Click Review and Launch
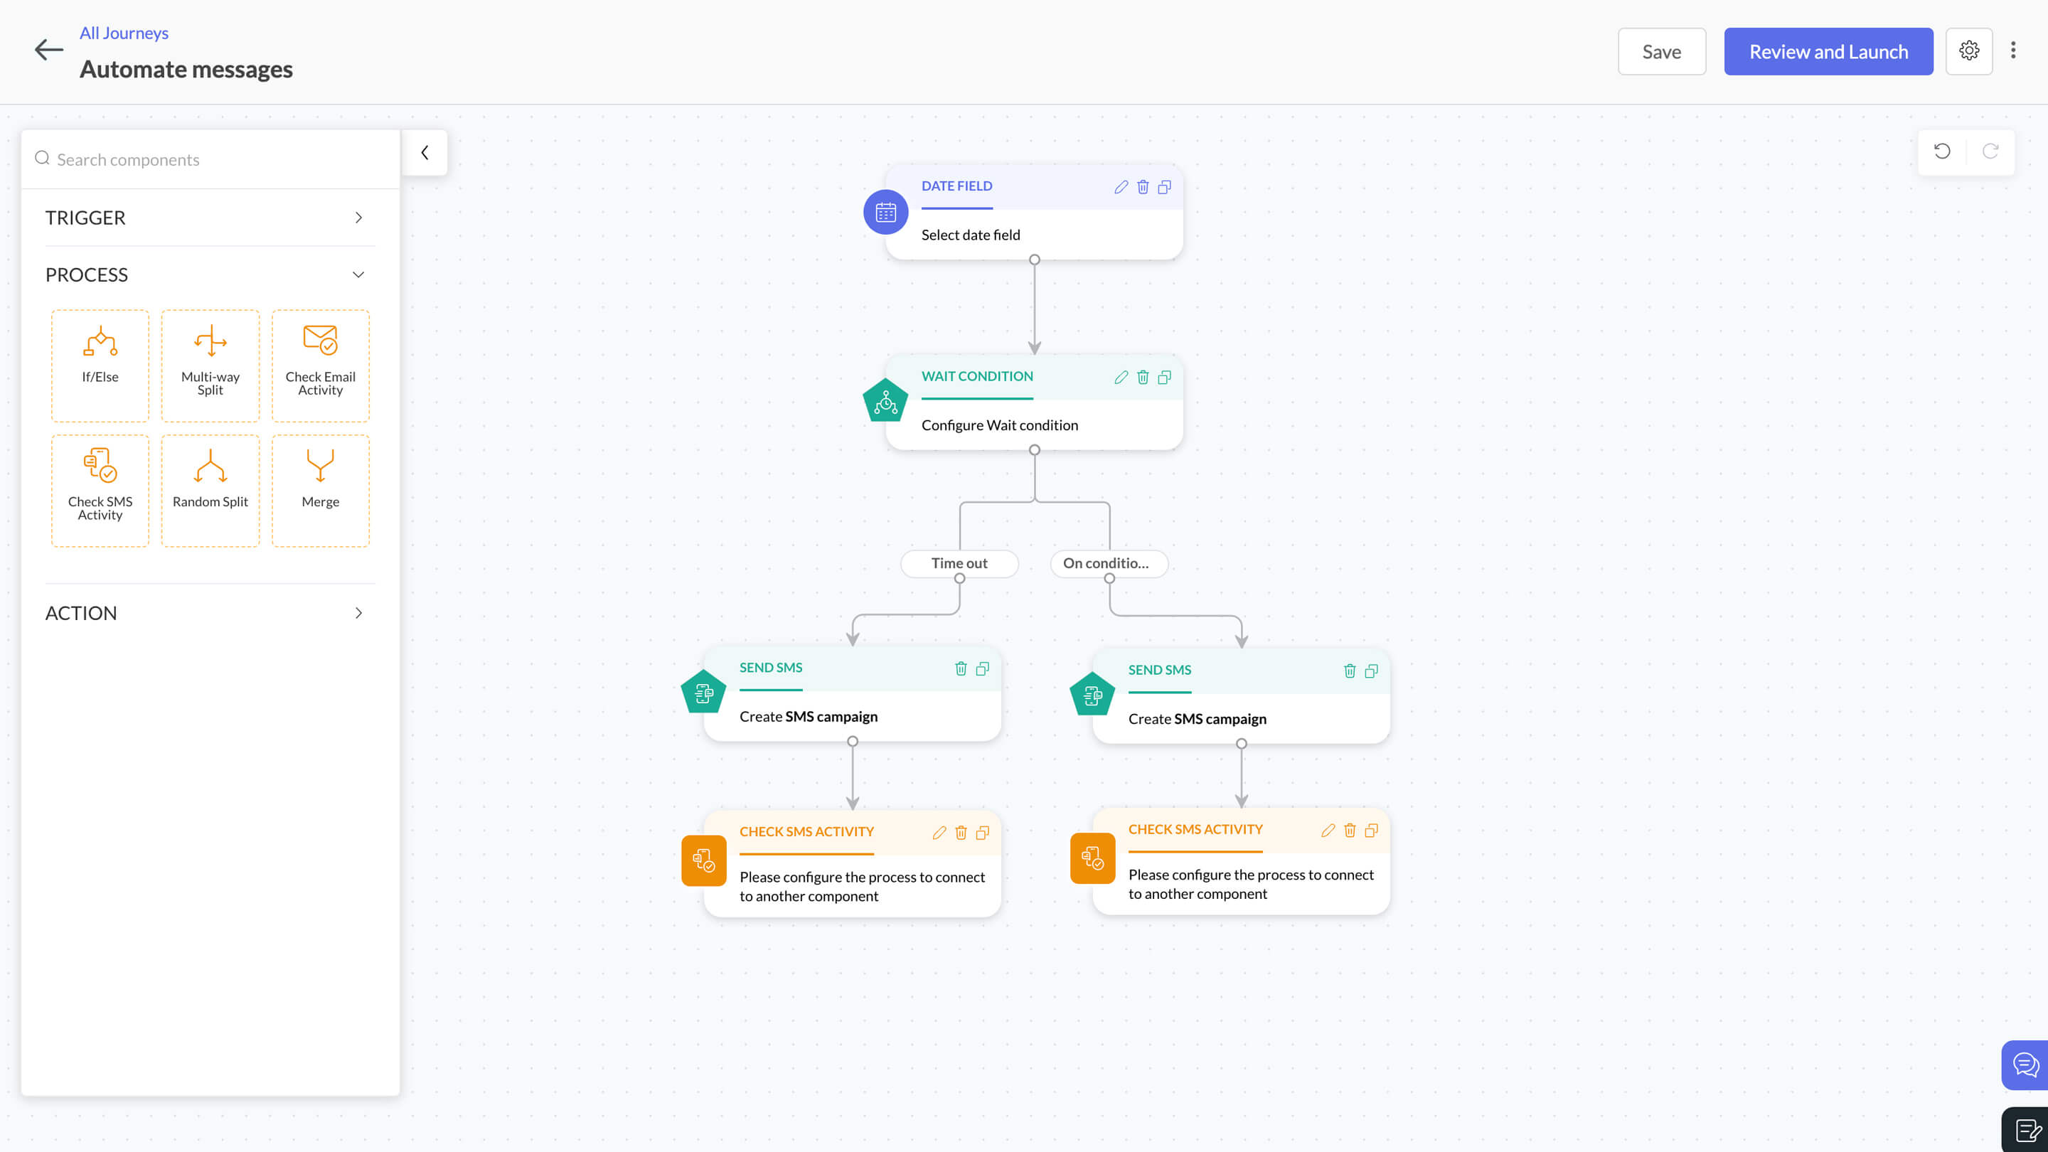Screen dimensions: 2048x1152 click(x=1828, y=52)
